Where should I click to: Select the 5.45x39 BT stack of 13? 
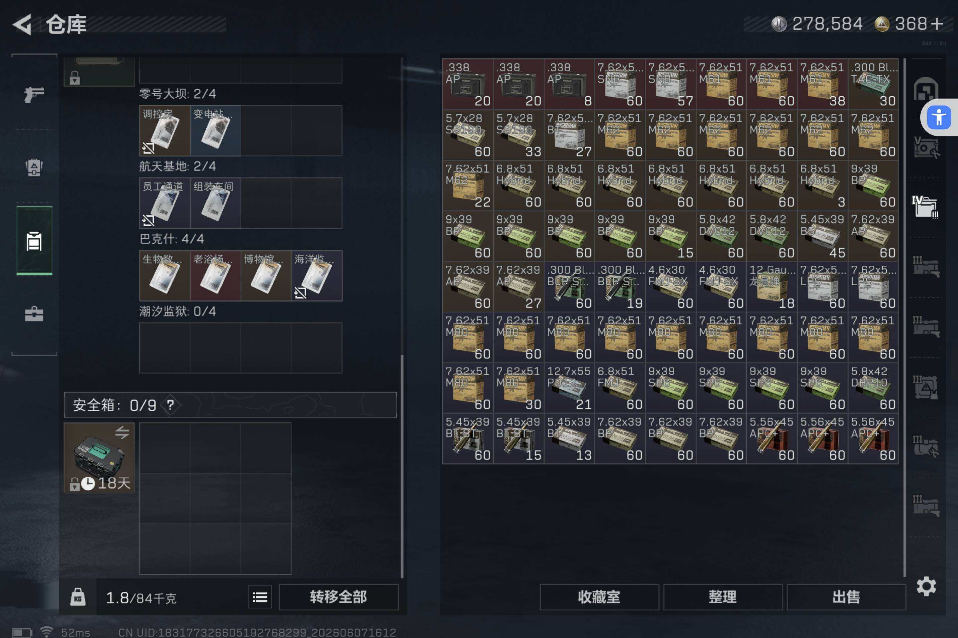[x=569, y=439]
